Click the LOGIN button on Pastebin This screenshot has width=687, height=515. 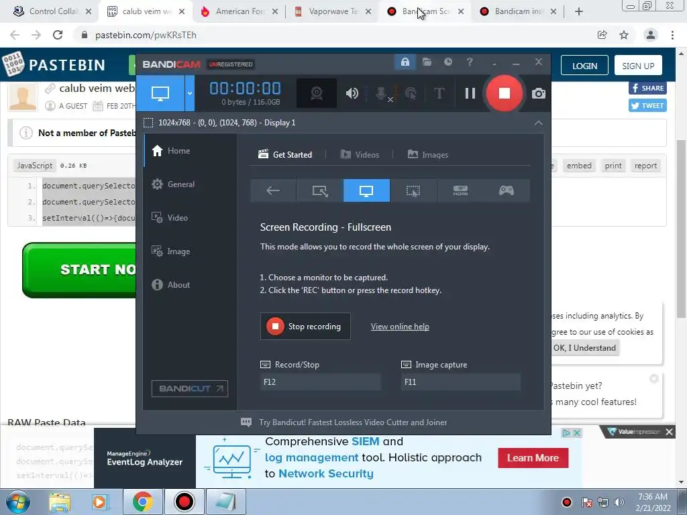[x=584, y=66]
